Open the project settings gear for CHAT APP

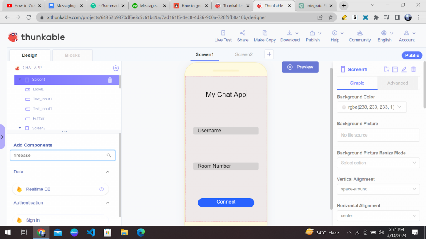(116, 68)
